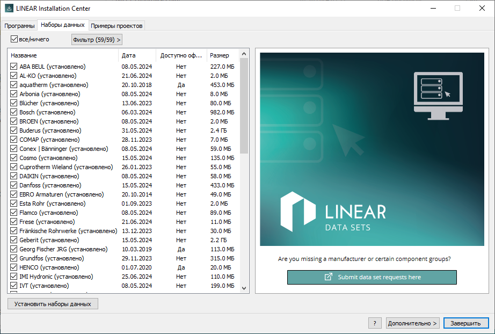This screenshot has width=495, height=334.
Task: Select Georg Fischer JRG (установлено) row
Action: coord(123,249)
